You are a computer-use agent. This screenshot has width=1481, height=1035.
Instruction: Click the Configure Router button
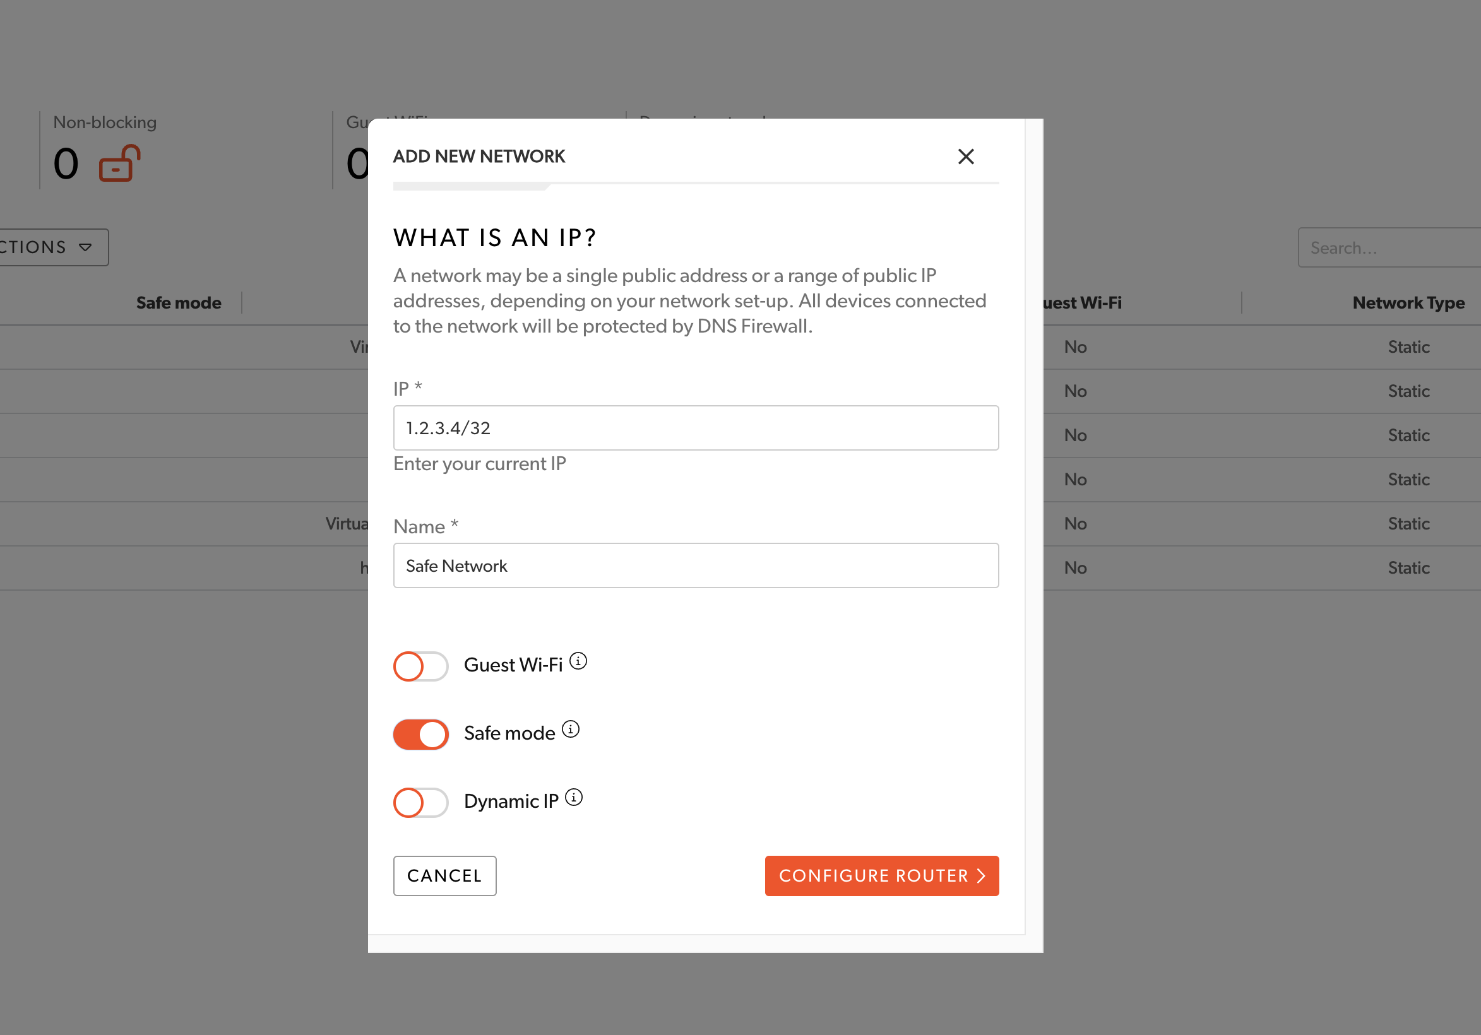tap(881, 876)
